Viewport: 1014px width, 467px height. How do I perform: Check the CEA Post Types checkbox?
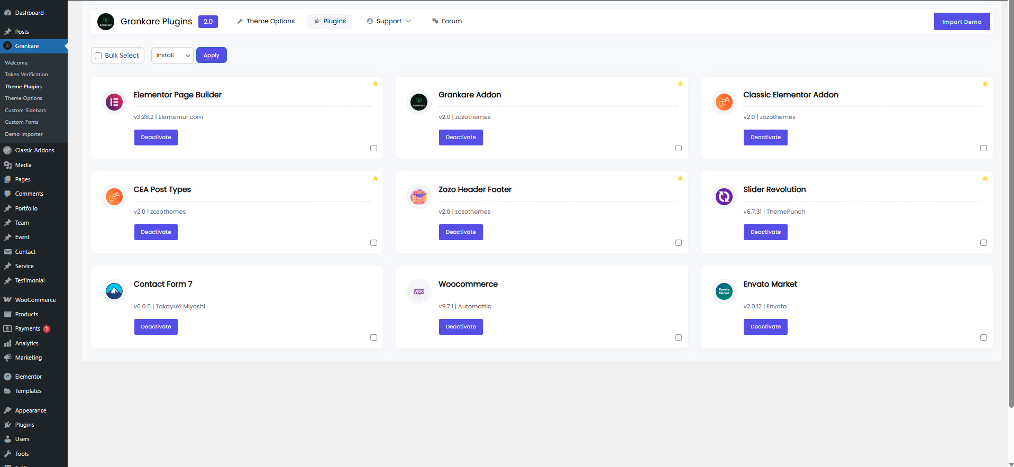(x=373, y=243)
